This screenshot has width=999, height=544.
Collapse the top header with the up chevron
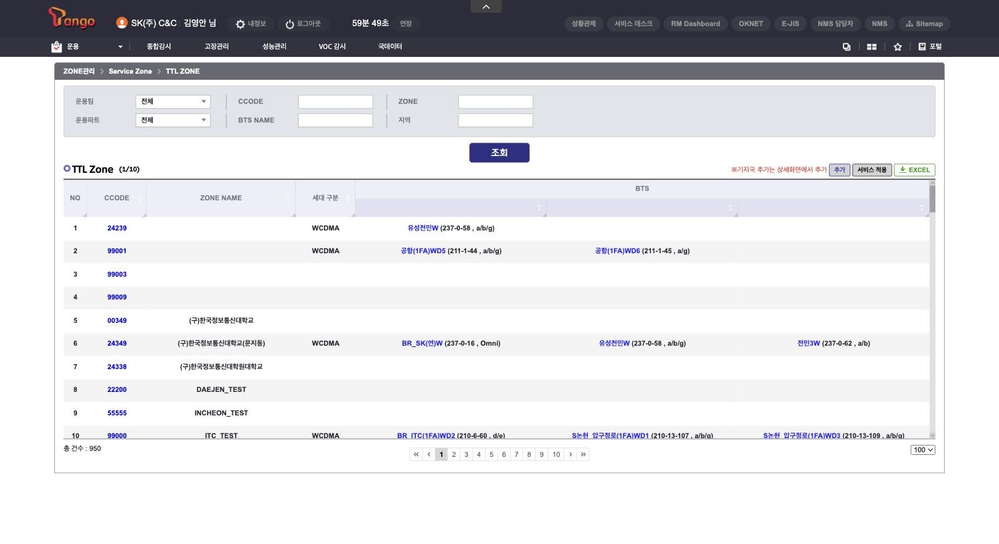click(486, 6)
